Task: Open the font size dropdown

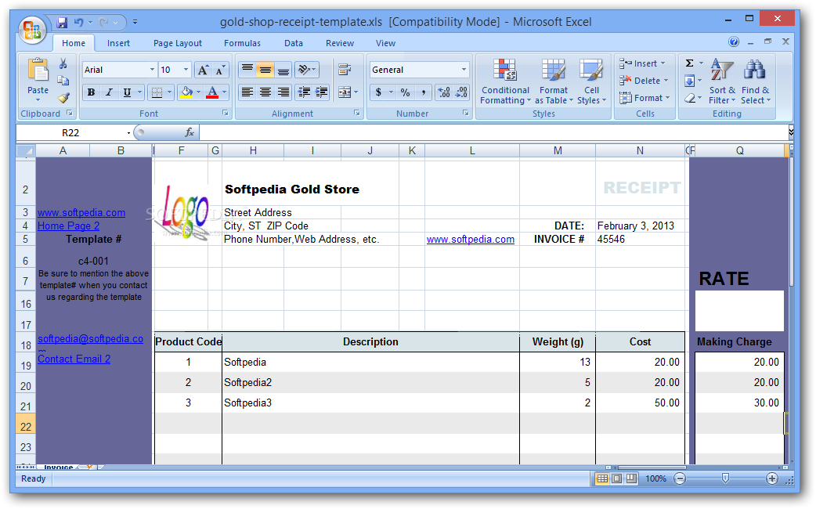Action: [x=186, y=70]
